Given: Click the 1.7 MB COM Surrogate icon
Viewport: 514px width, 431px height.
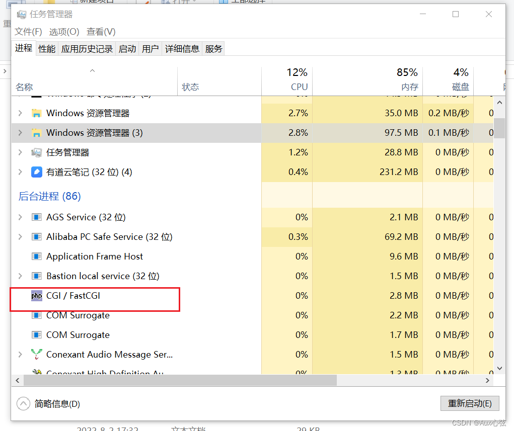Looking at the screenshot, I should tap(36, 335).
